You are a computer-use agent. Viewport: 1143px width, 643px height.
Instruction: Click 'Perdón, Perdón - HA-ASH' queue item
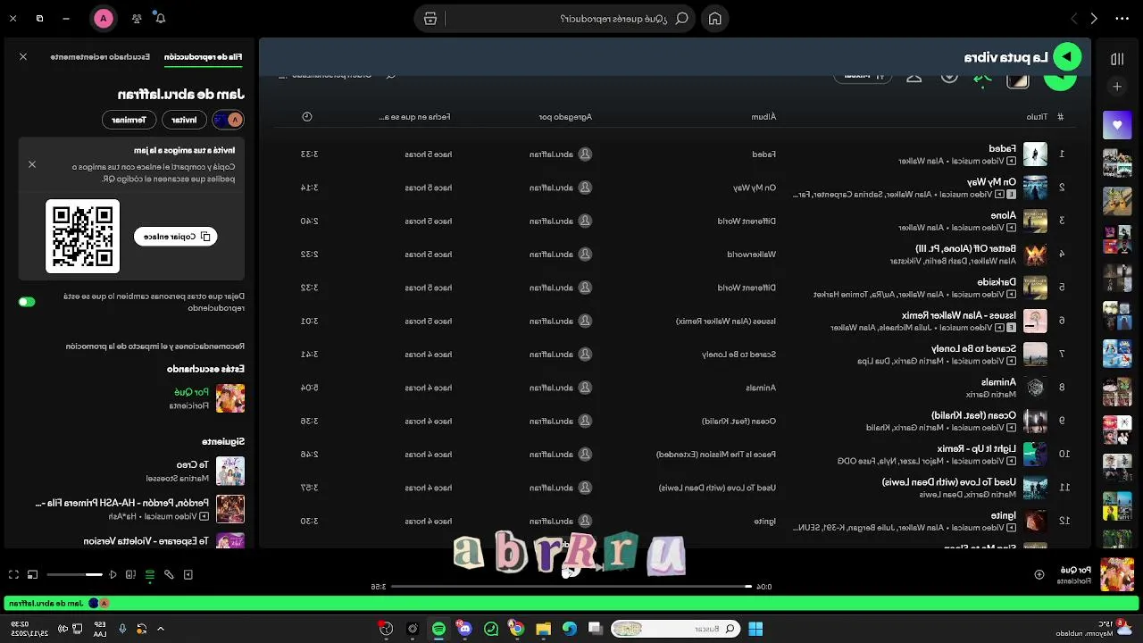pyautogui.click(x=122, y=503)
